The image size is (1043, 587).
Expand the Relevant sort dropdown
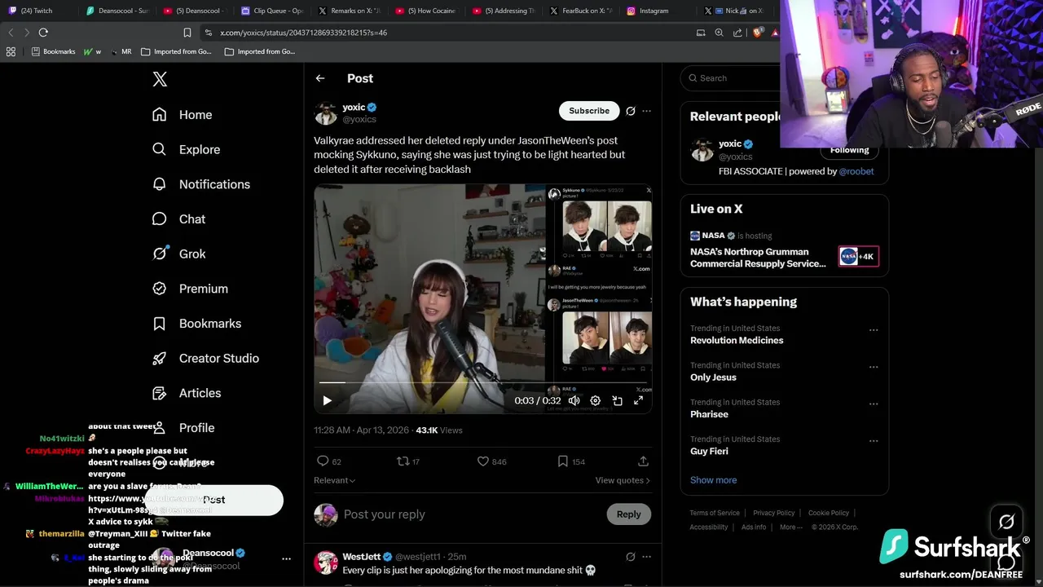click(x=334, y=480)
